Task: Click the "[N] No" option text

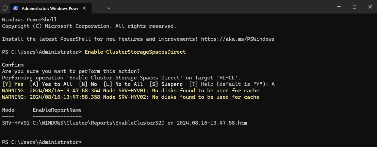Action: pyautogui.click(x=88, y=84)
